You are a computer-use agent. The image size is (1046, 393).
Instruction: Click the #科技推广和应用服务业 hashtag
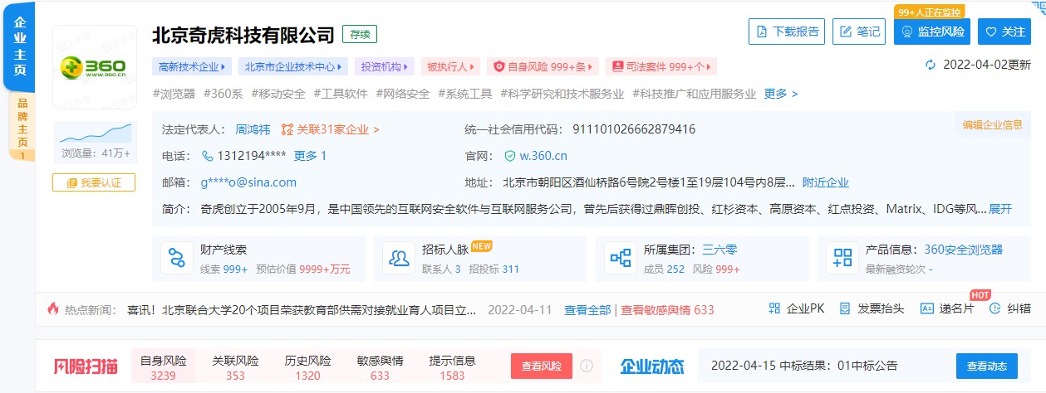(x=695, y=94)
